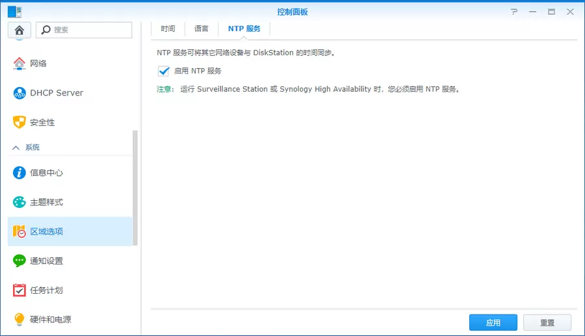Select the 通知设置 label
585x336 pixels.
46,261
